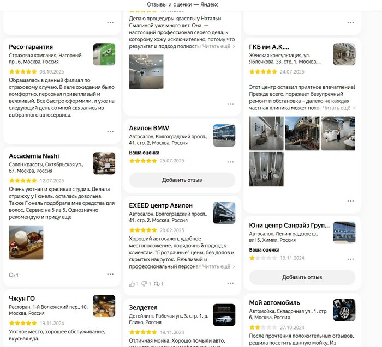382x347 pixels.
Task: Expand Наталья Смагина review with Читать ещё
Action: pyautogui.click(x=218, y=46)
